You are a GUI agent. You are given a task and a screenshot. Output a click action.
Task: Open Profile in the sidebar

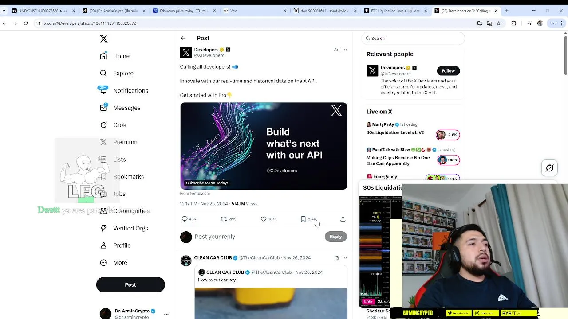click(x=115, y=245)
